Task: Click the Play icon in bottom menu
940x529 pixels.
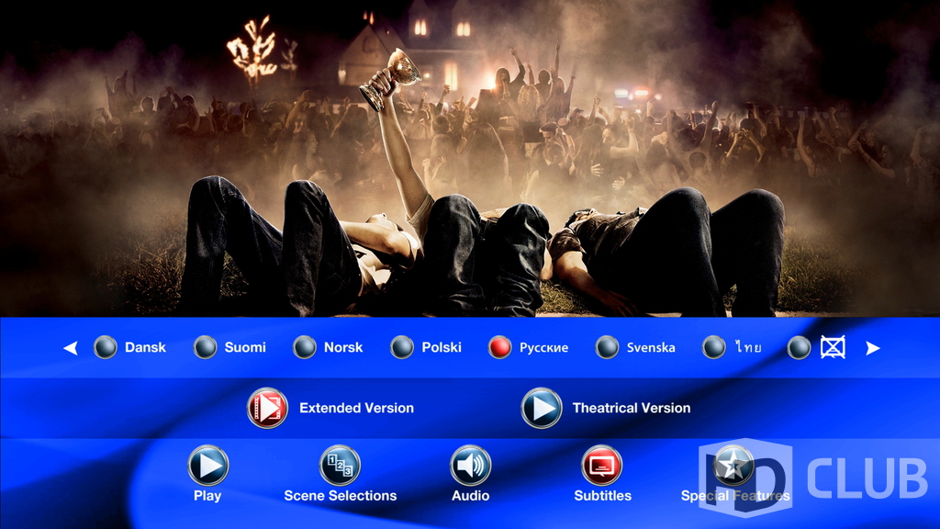Action: 208,465
